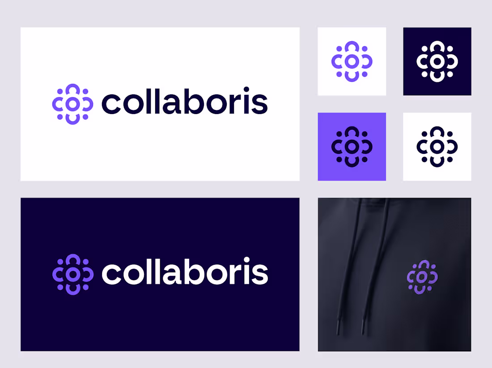Select the white logo on the dark navy tile
The width and height of the screenshot is (492, 368).
437,62
